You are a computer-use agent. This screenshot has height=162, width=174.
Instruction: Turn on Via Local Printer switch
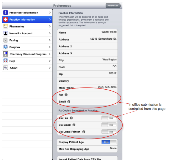pos(109,132)
